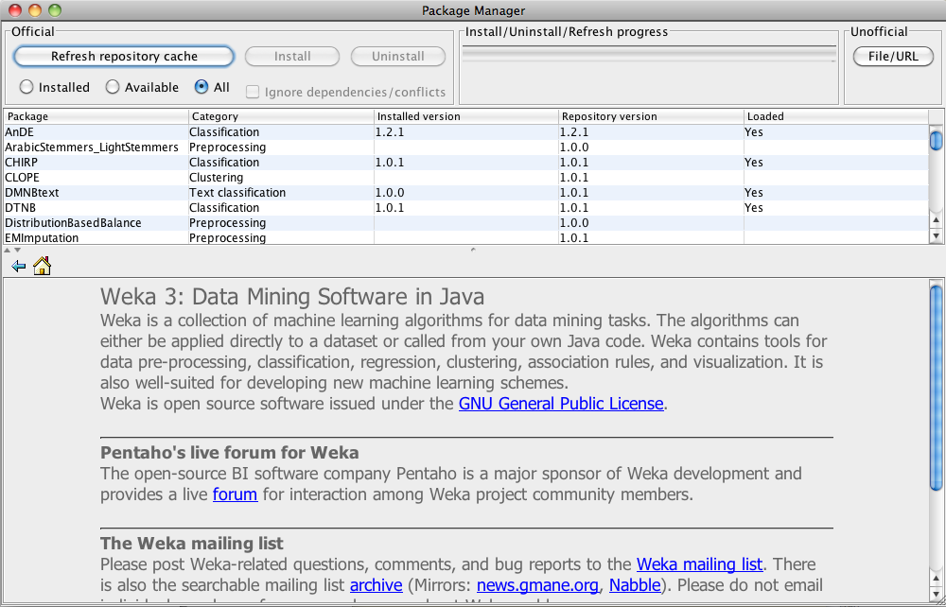Select the DMNBtext package row
Image resolution: width=946 pixels, height=607 pixels.
tap(466, 192)
